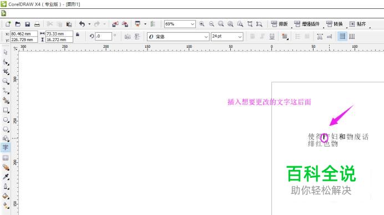Select the Outline pen tool
The width and height of the screenshot is (384, 215).
pyautogui.click(x=6, y=187)
